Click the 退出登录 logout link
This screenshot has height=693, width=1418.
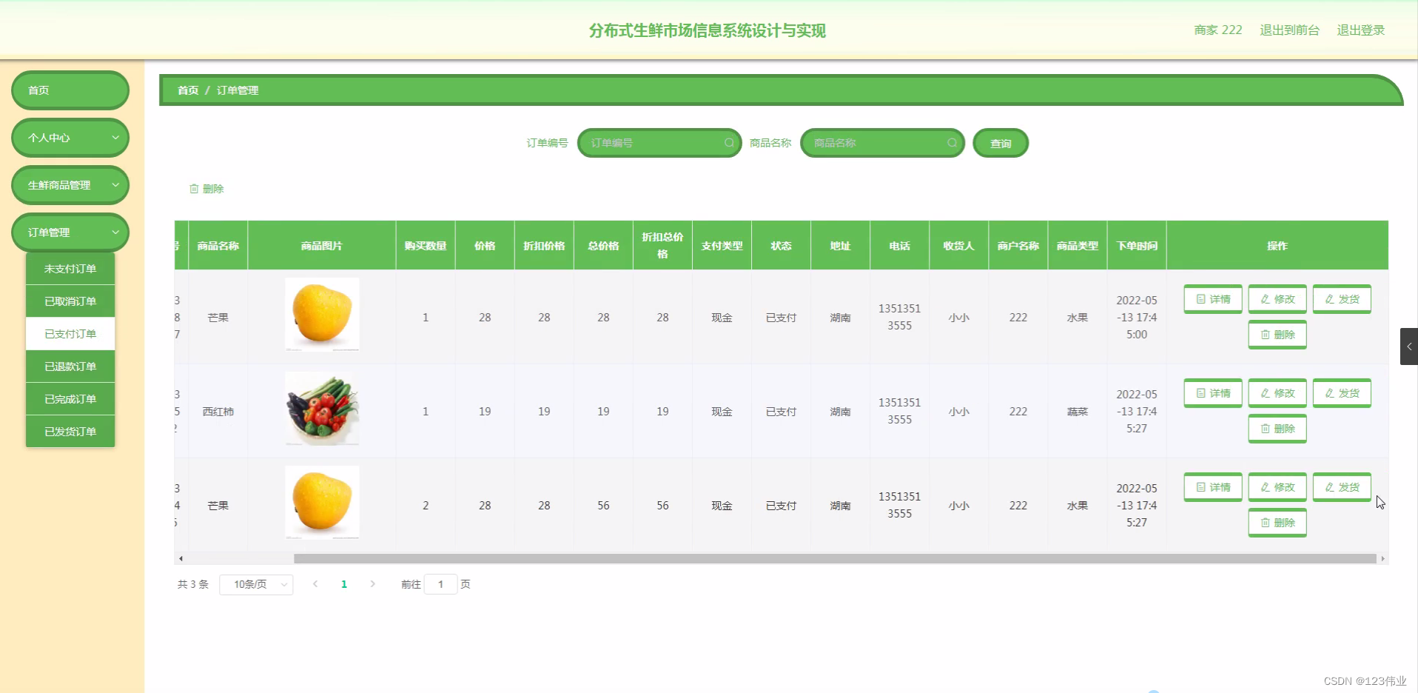point(1361,30)
